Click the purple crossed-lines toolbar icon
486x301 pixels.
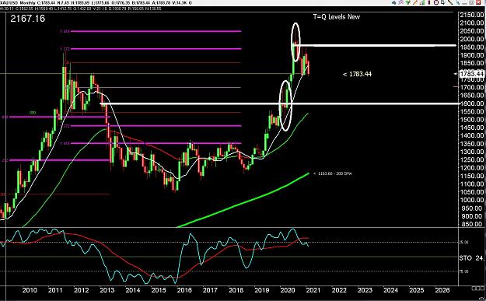point(400,2)
